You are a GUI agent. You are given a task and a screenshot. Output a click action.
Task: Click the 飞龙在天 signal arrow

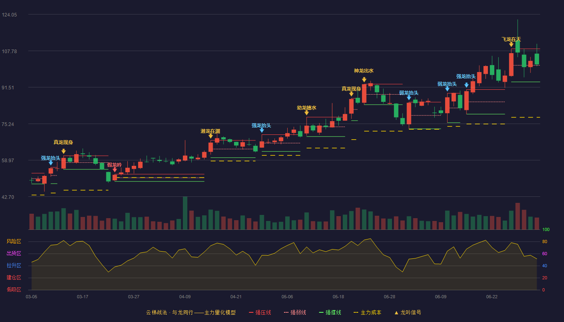click(511, 44)
